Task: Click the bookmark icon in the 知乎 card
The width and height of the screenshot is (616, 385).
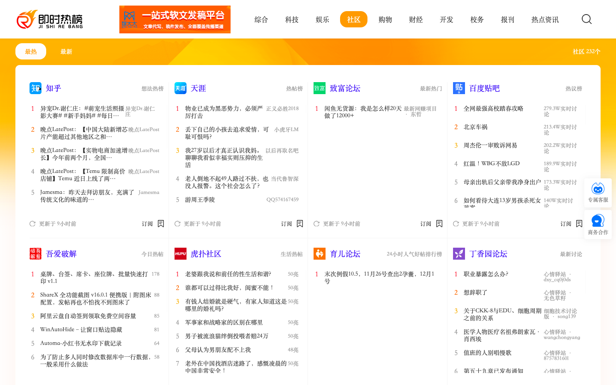Action: point(161,224)
